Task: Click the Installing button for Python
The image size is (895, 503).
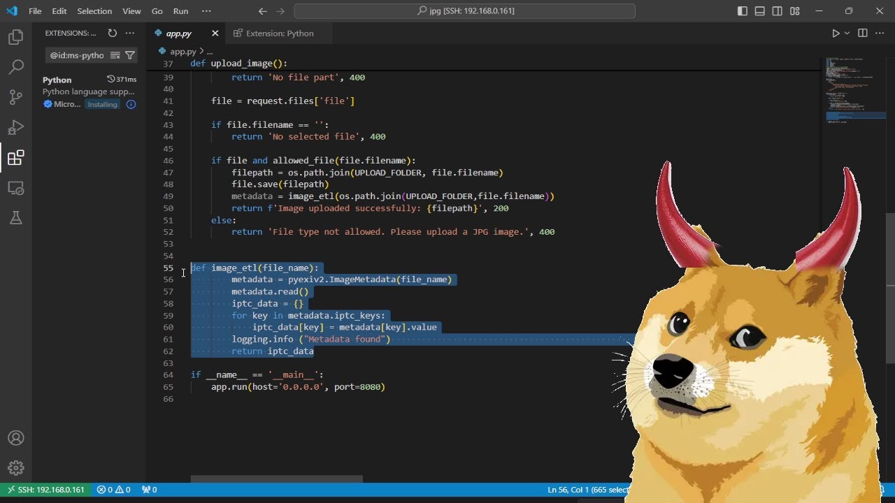Action: coord(102,104)
